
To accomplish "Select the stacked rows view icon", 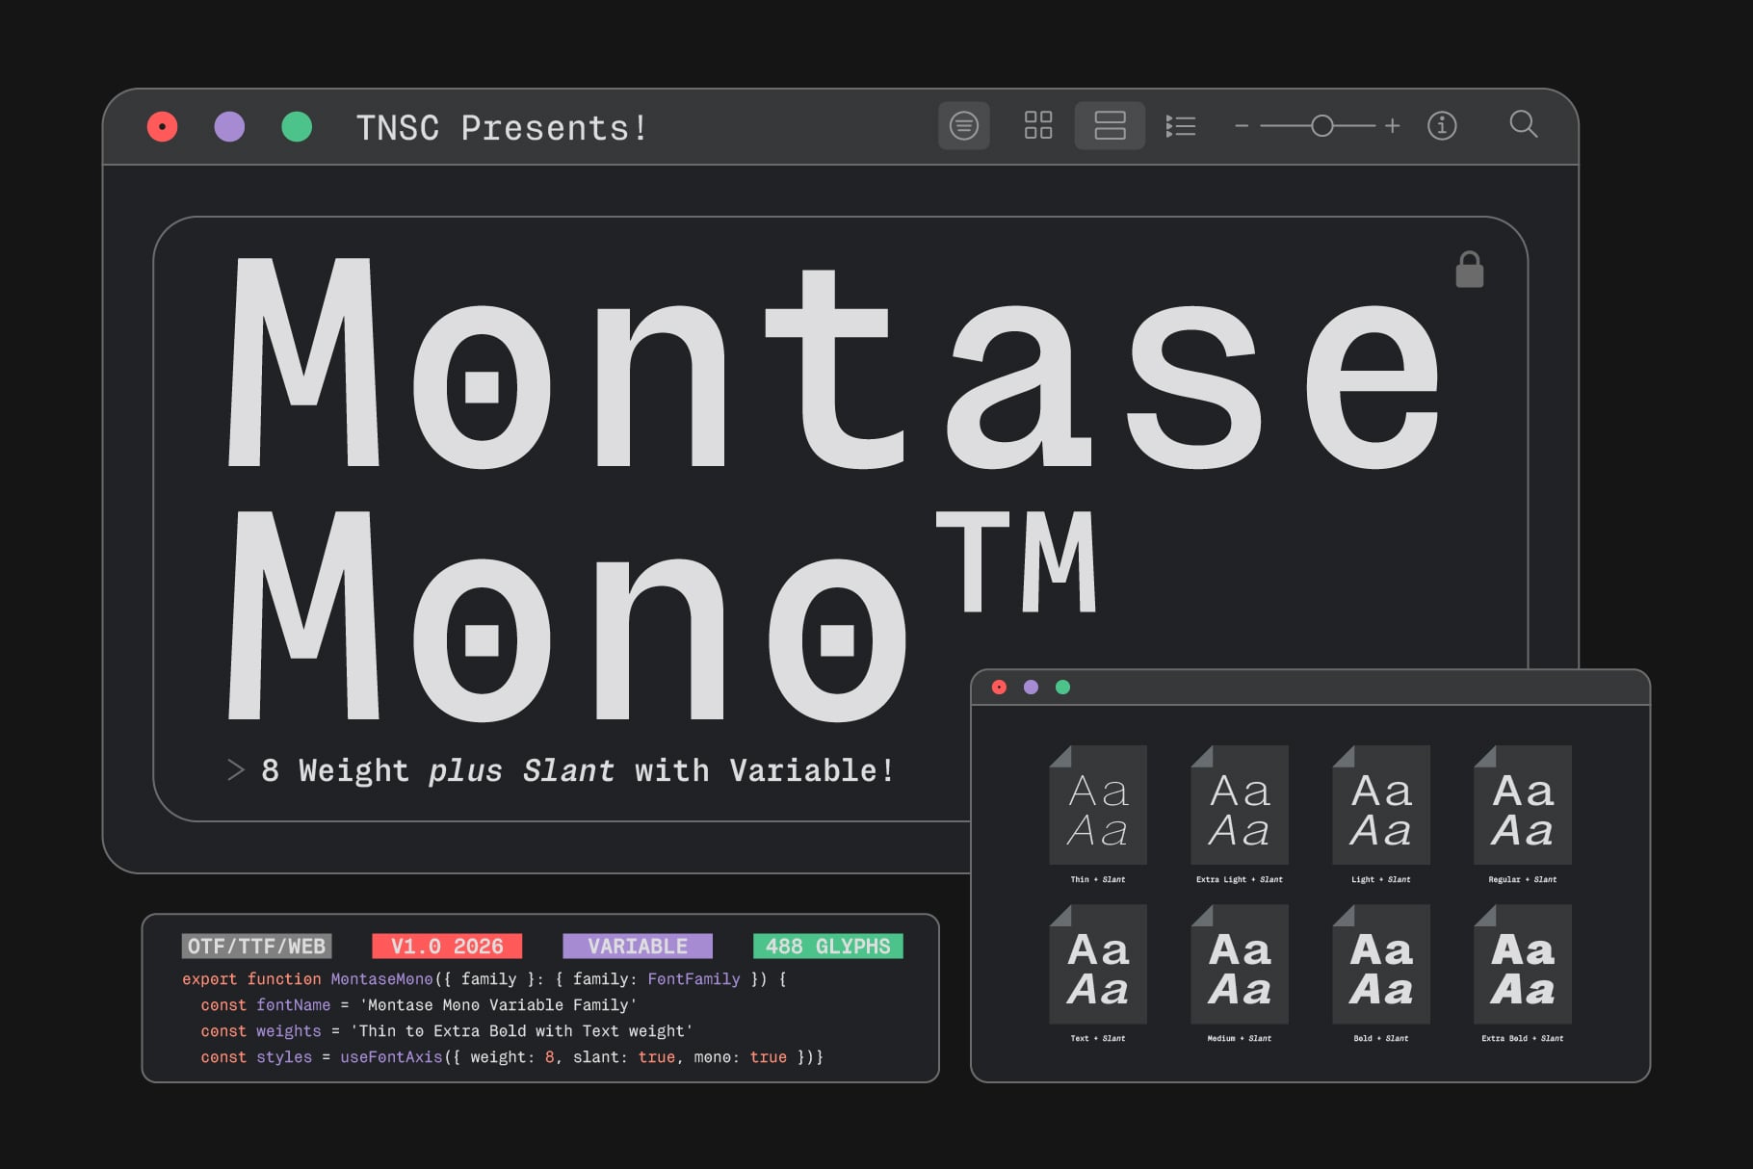I will pos(1110,125).
